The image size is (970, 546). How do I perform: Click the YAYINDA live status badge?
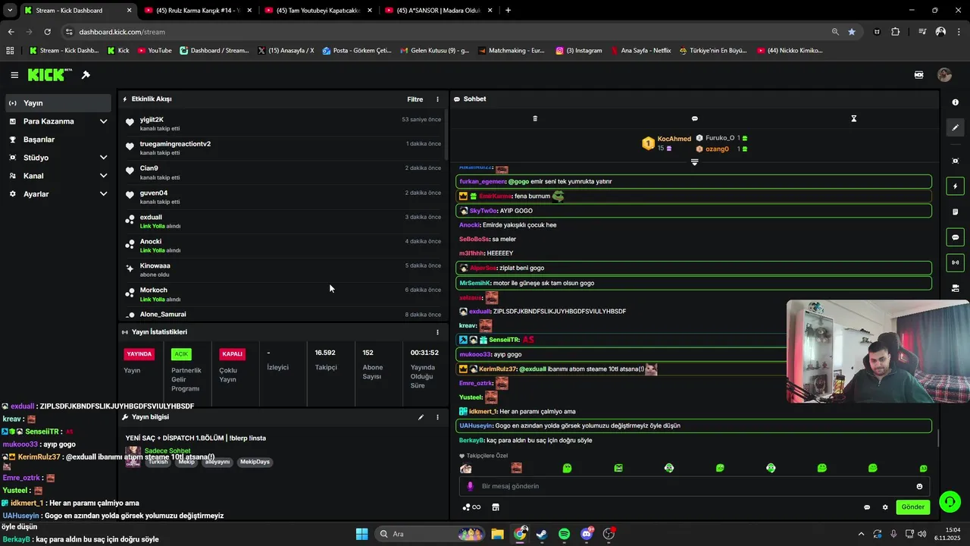[x=139, y=354]
